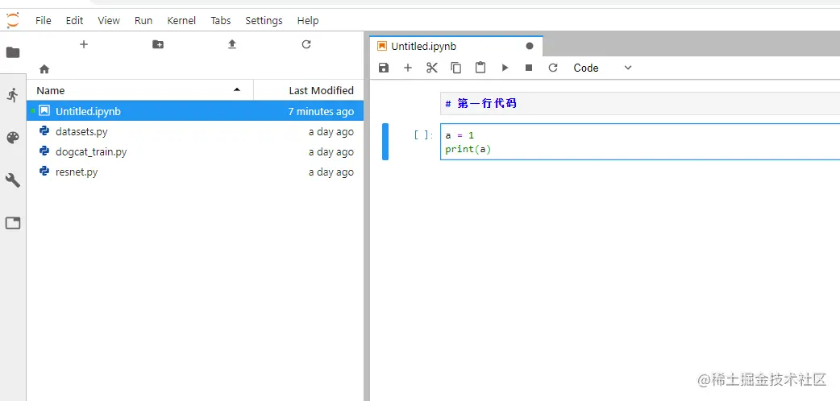The image size is (840, 401).
Task: Click the empty execution prompt '[ ]:'
Action: click(423, 135)
